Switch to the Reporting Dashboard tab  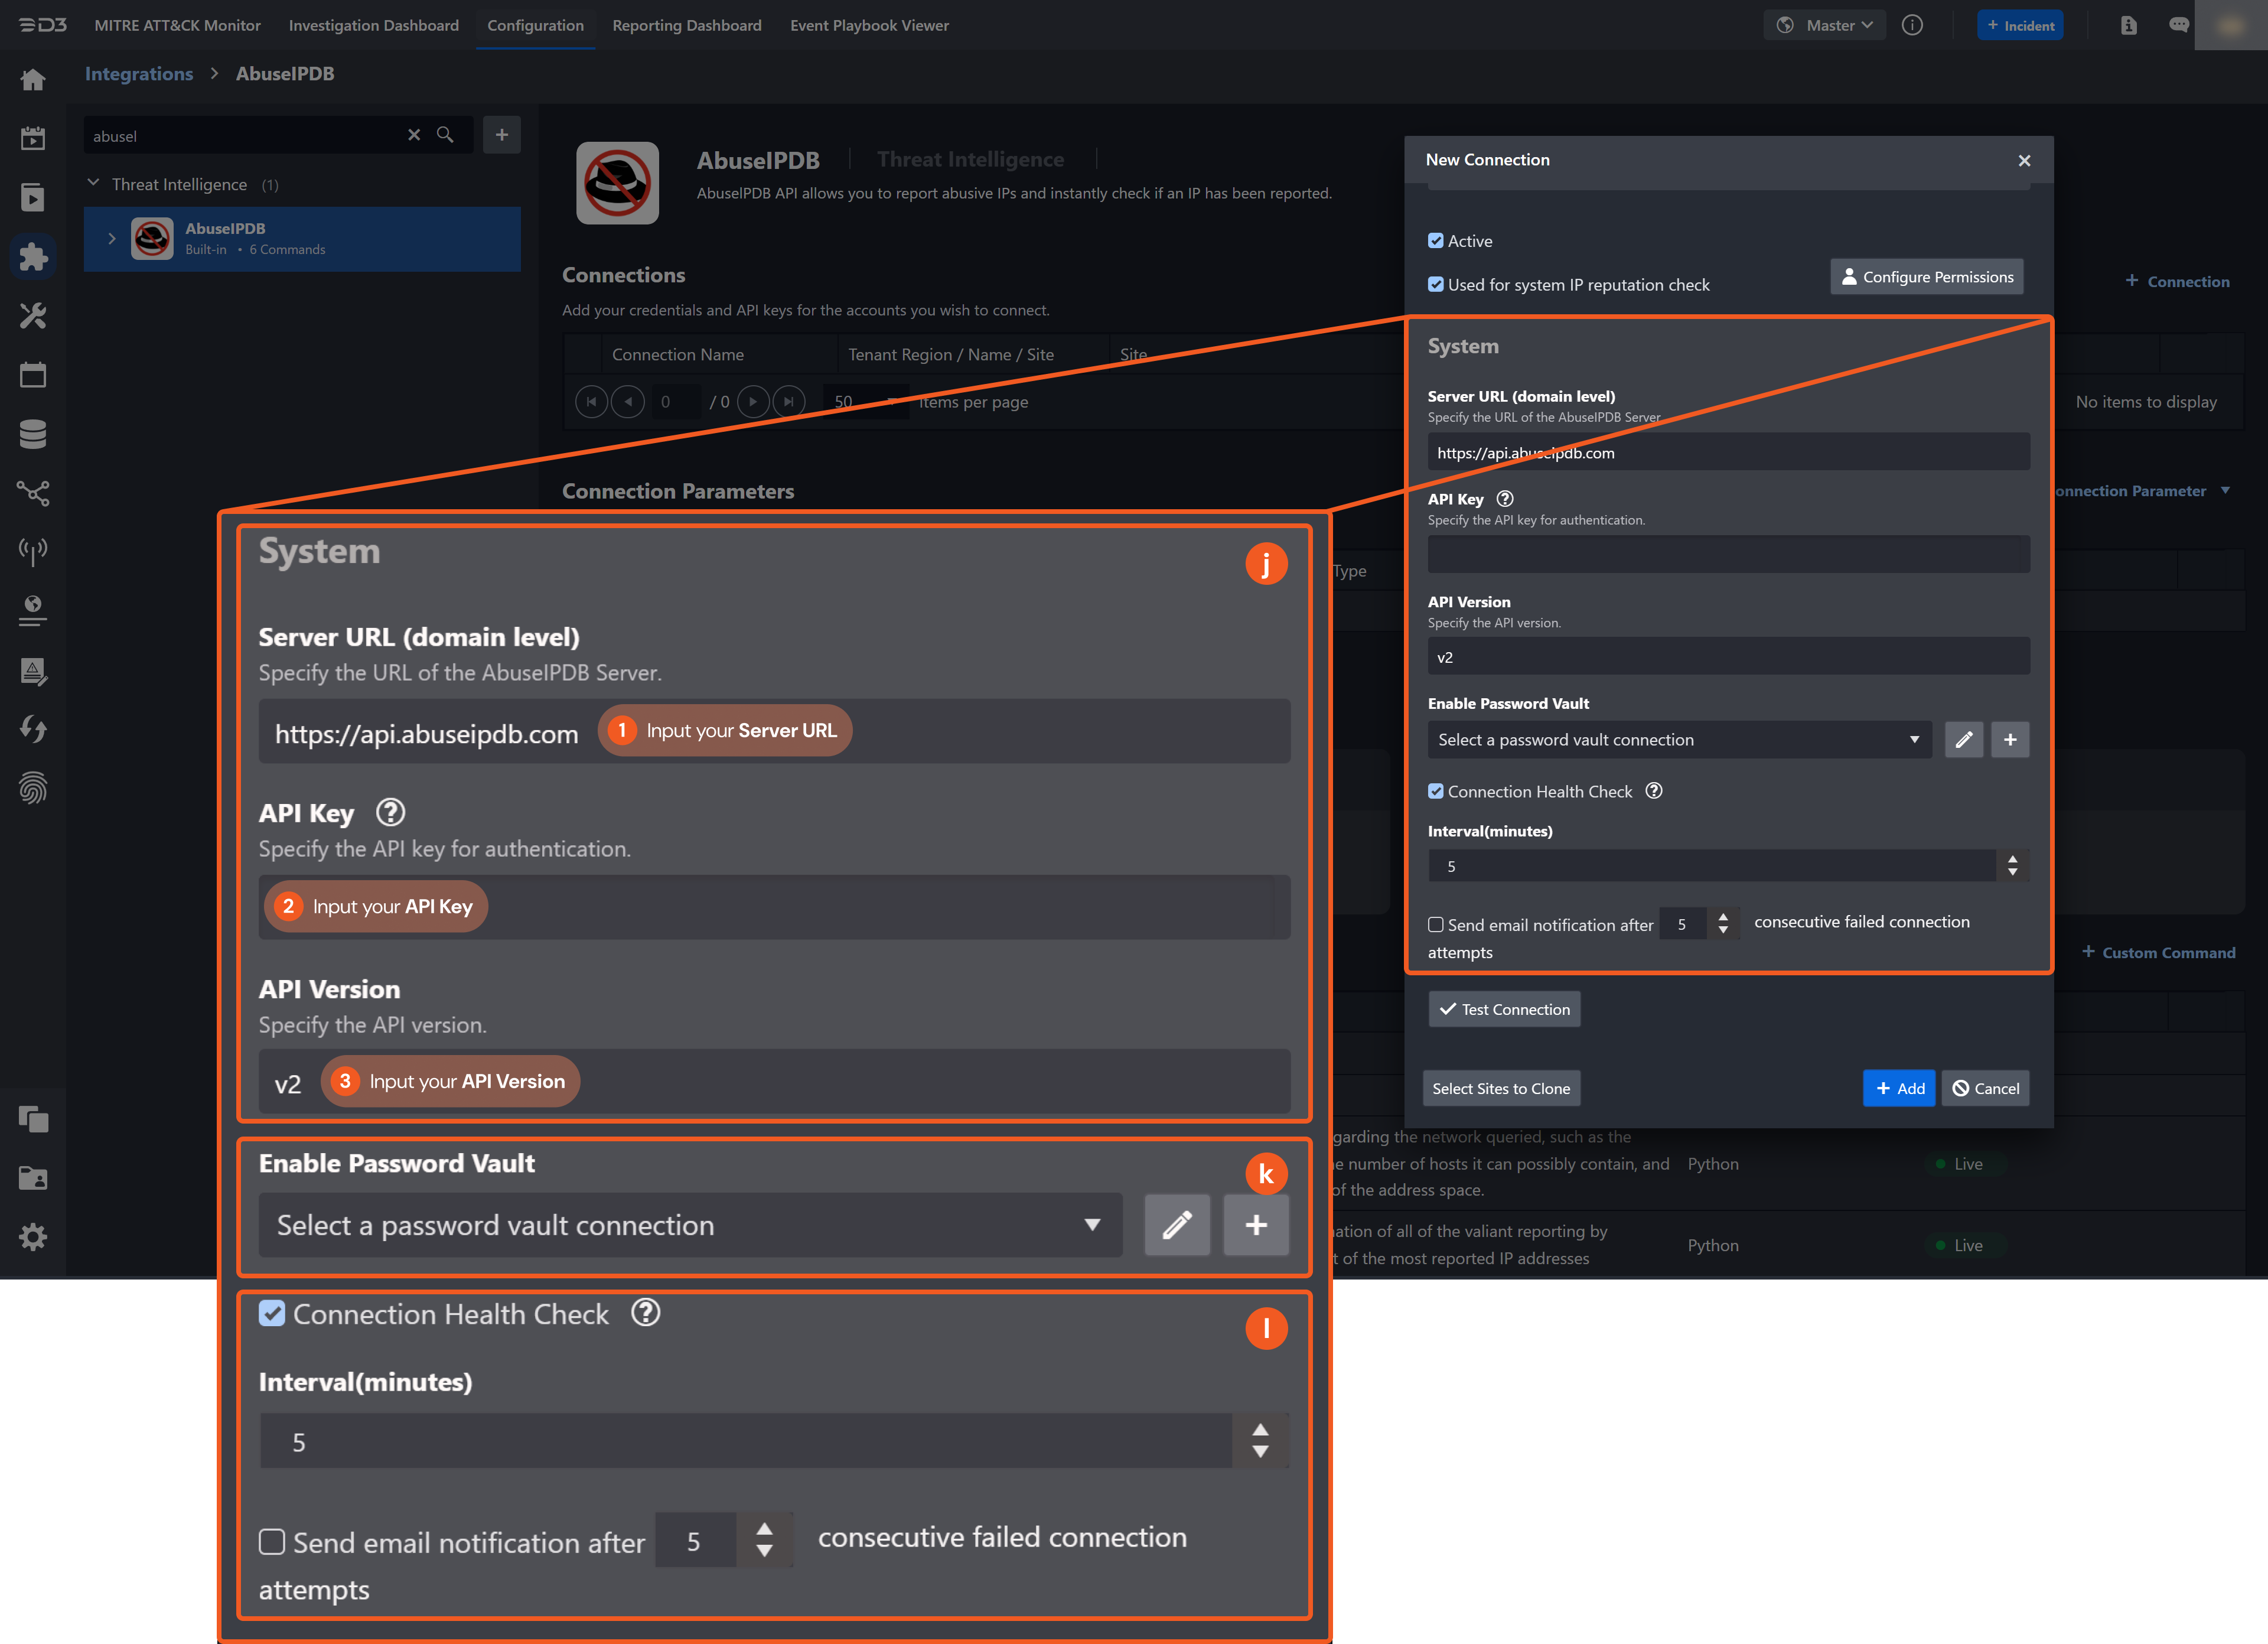pos(687,25)
